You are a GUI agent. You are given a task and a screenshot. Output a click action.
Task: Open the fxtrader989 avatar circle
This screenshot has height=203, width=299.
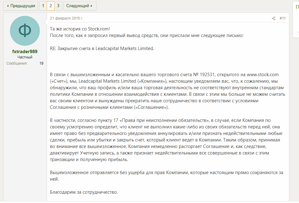[25, 31]
